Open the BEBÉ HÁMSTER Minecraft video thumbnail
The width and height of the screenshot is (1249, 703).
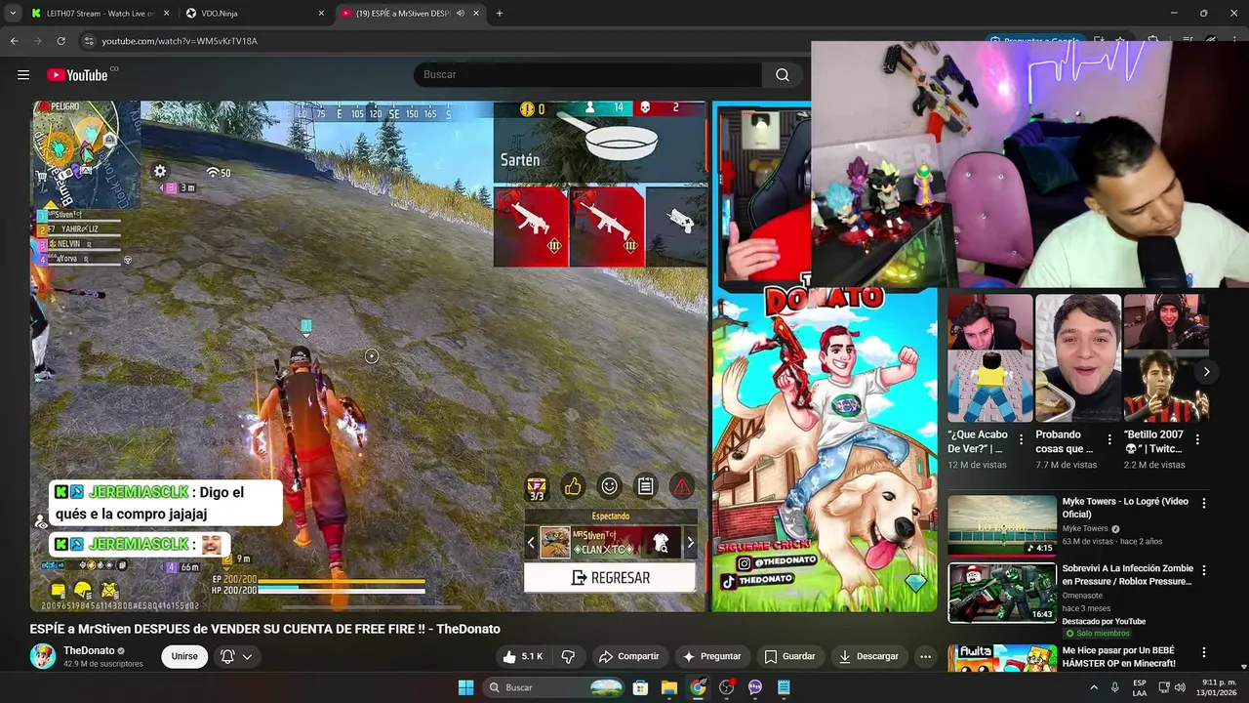(x=1002, y=657)
